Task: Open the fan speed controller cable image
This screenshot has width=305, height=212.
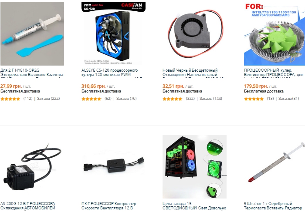Action: click(x=113, y=167)
